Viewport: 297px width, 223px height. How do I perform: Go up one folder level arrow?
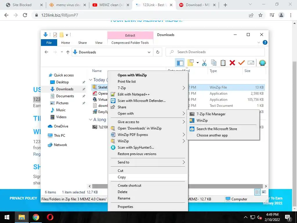tap(68, 52)
